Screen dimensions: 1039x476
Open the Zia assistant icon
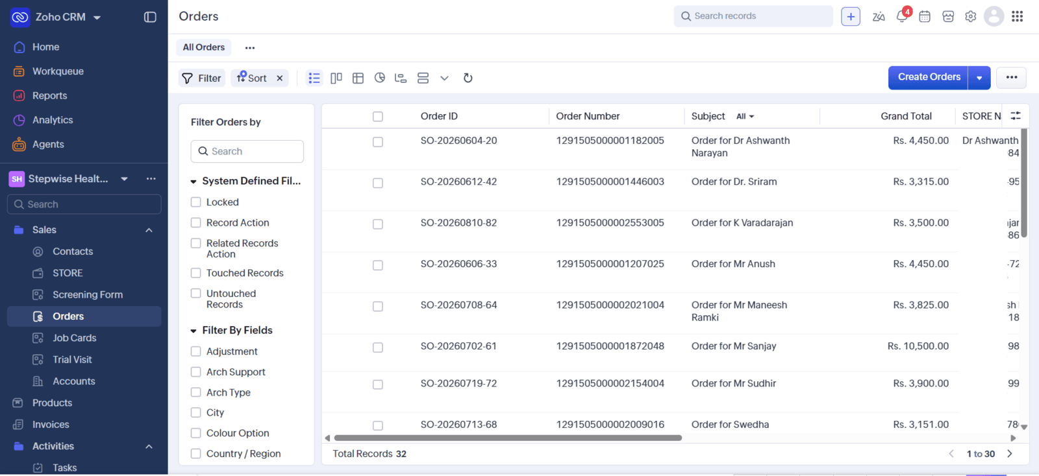(x=879, y=17)
